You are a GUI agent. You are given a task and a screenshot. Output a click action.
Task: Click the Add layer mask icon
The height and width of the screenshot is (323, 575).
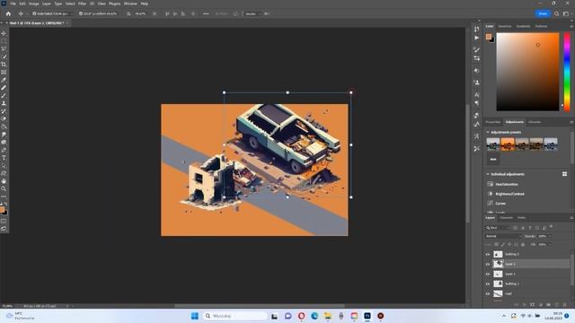coord(533,305)
